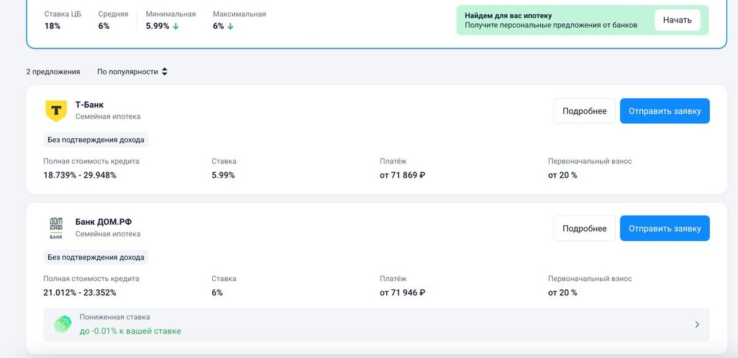Click T-Bank Первоначальный взнос от 20 %
The image size is (738, 358).
pos(563,175)
